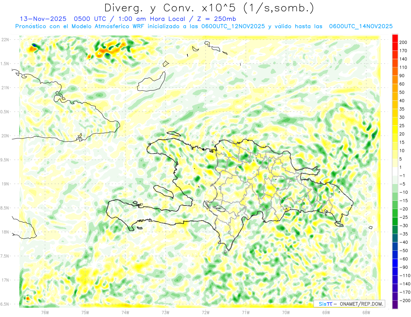Click the 1.5N latitude label
The width and height of the screenshot is (411, 317).
[x=5, y=64]
